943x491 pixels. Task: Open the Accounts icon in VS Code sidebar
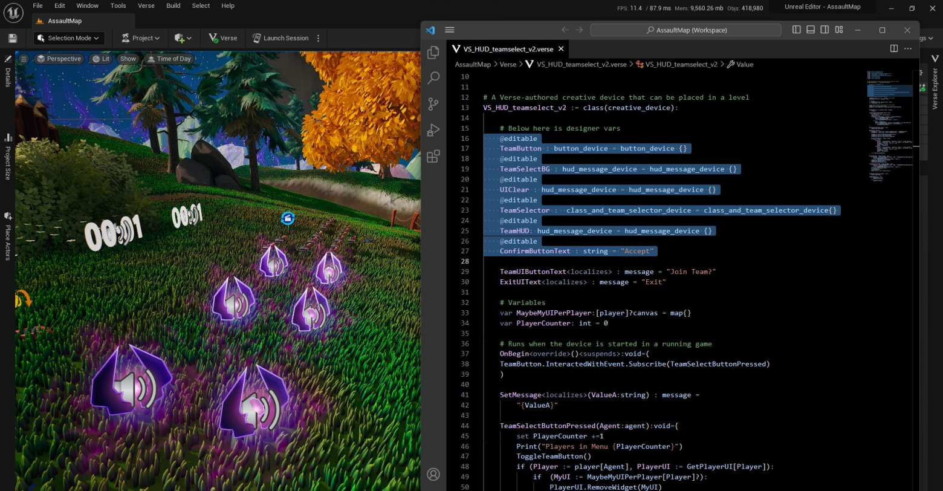pos(434,475)
